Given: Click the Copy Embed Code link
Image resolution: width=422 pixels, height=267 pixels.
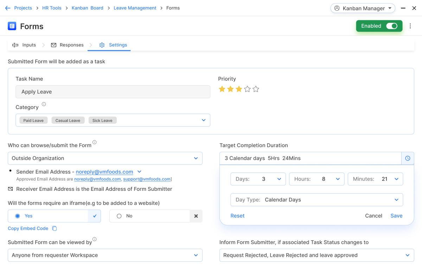Looking at the screenshot, I should [x=28, y=229].
